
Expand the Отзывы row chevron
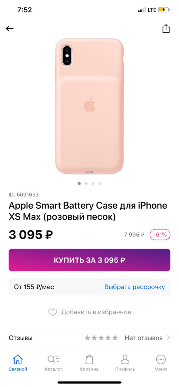(x=168, y=338)
